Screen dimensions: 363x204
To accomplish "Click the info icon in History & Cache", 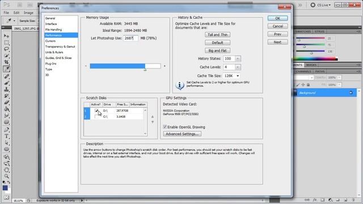I will [x=180, y=86].
